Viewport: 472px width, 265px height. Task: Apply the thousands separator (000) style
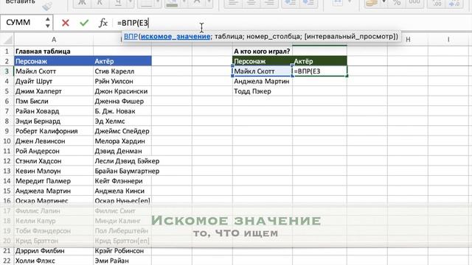click(x=414, y=3)
